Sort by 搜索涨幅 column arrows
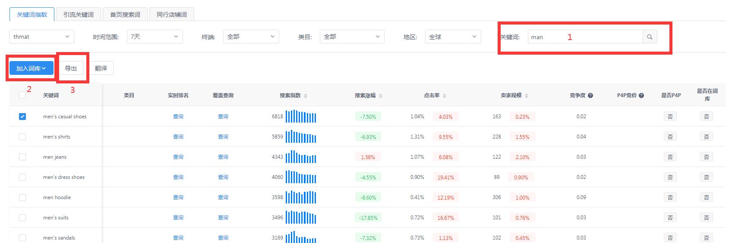Viewport: 732px width, 243px height. point(380,96)
